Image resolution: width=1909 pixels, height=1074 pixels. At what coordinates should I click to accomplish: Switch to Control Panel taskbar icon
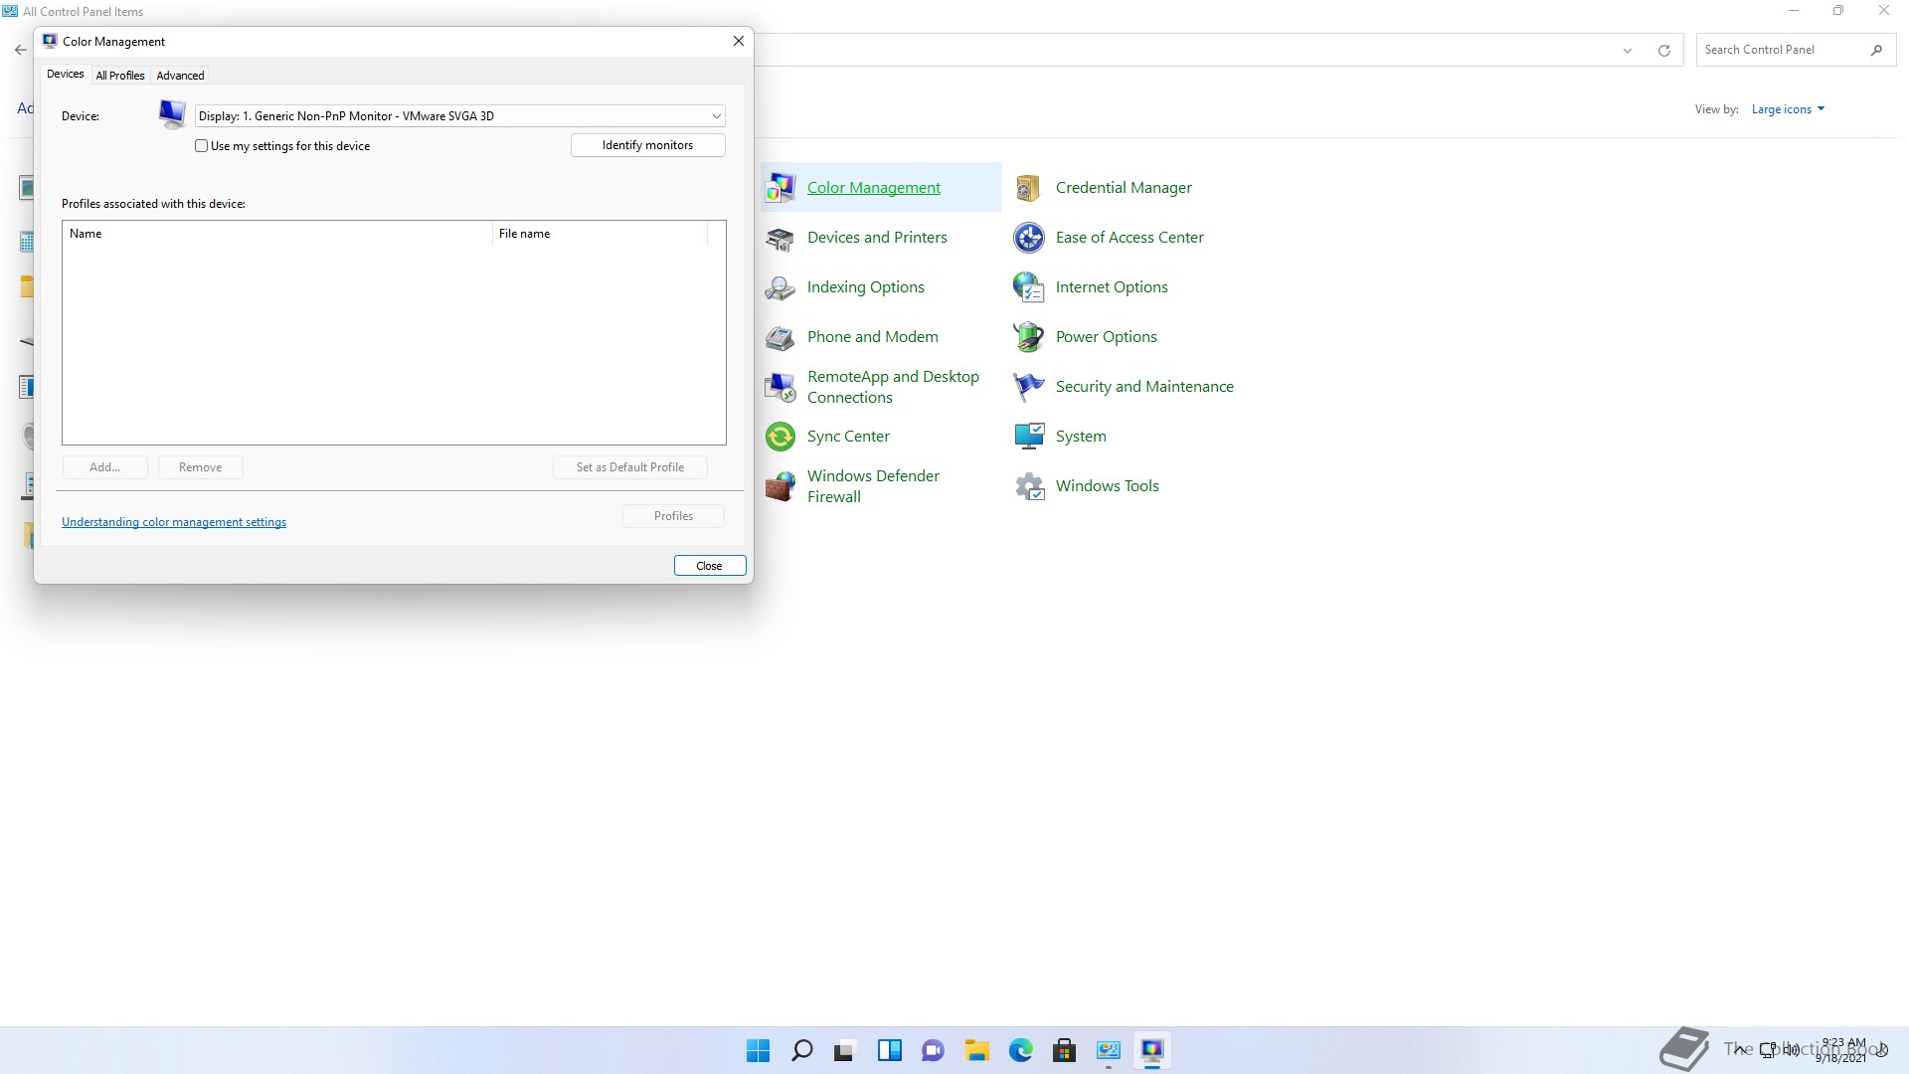[1108, 1050]
